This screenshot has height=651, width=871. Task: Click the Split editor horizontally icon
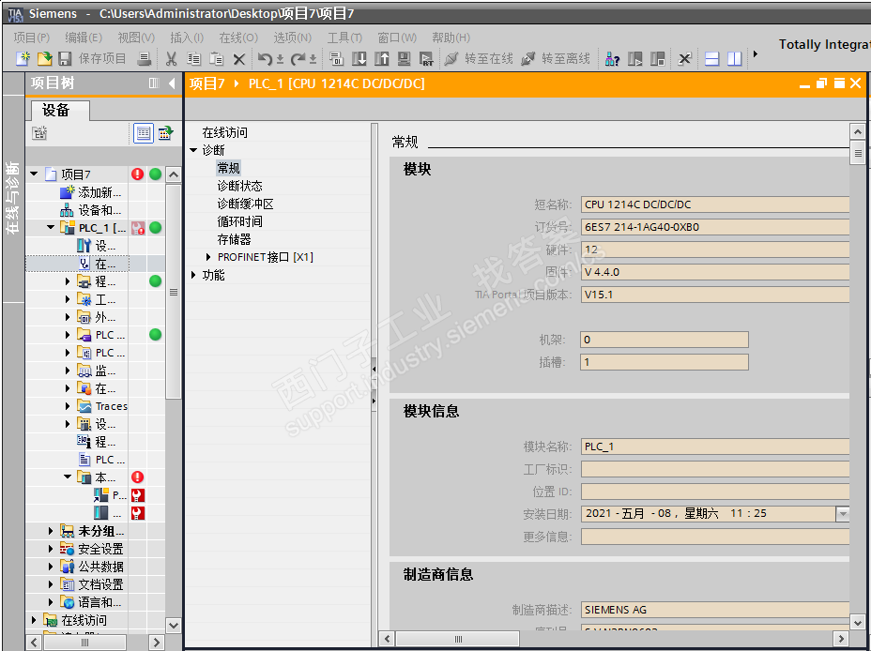pos(712,58)
